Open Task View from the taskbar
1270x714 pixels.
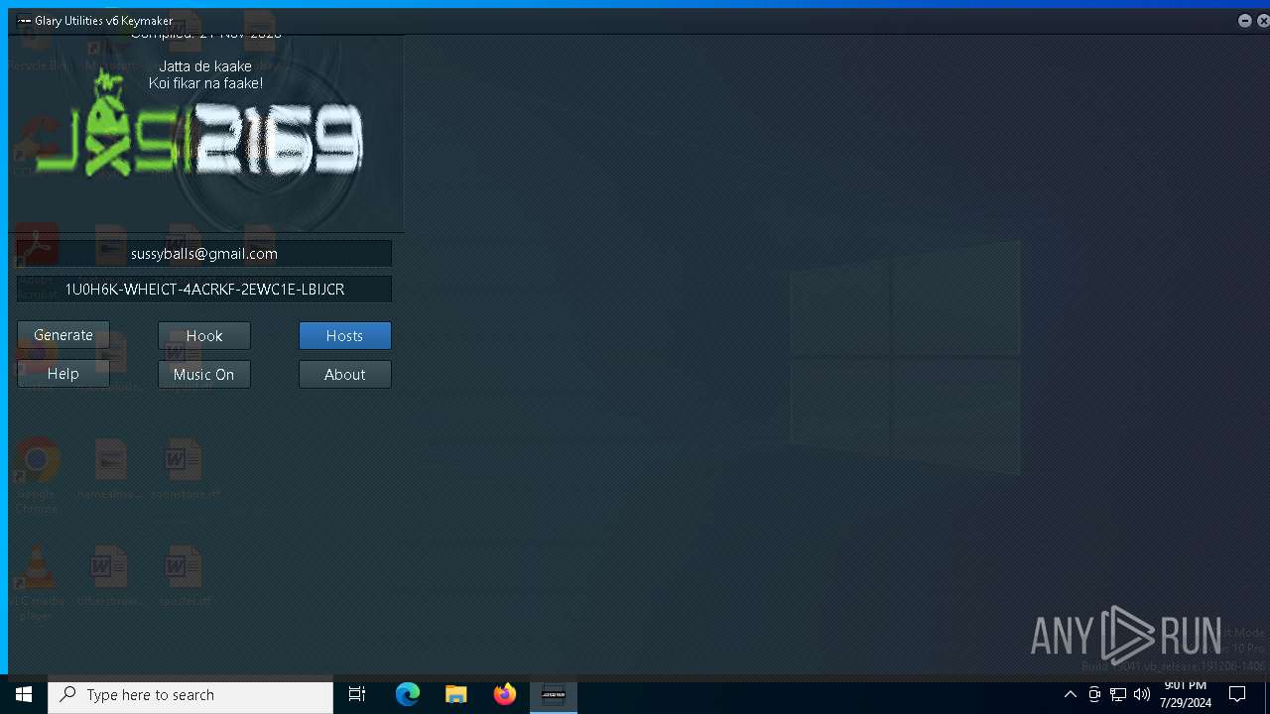357,695
